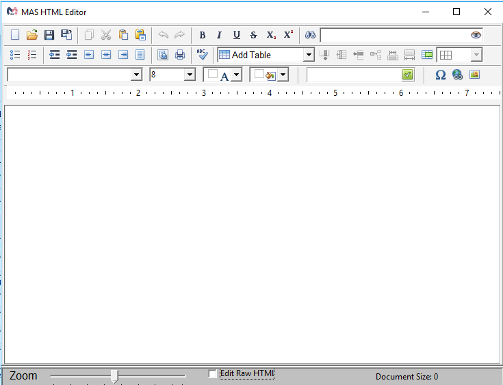Click inside the search text field
Viewport: 503px width, 385px height.
(395, 35)
